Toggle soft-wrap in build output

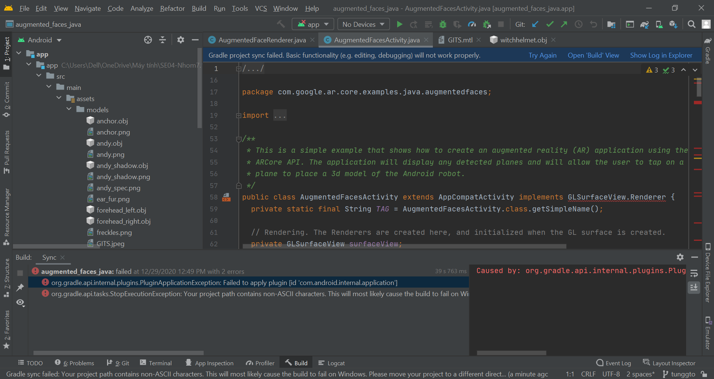(x=694, y=273)
